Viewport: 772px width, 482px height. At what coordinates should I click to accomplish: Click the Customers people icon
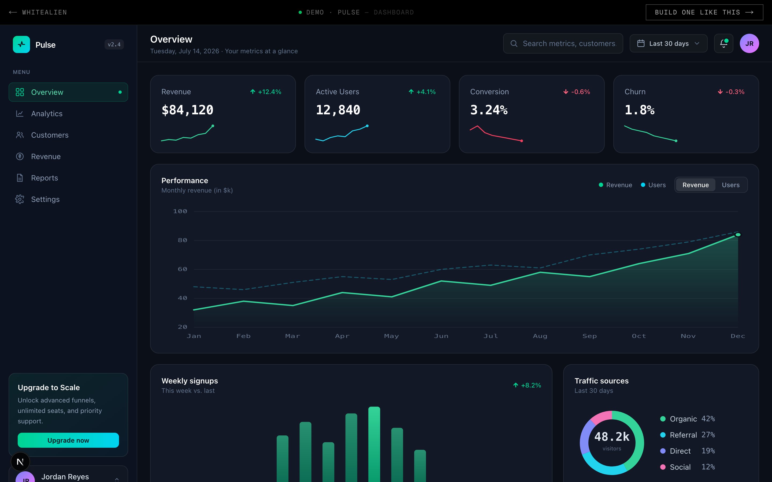[20, 135]
